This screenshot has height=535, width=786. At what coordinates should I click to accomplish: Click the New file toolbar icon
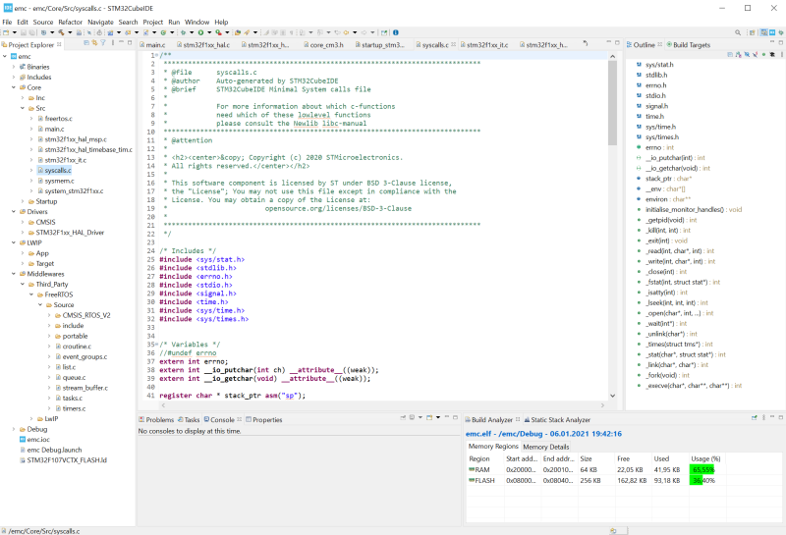(x=8, y=32)
